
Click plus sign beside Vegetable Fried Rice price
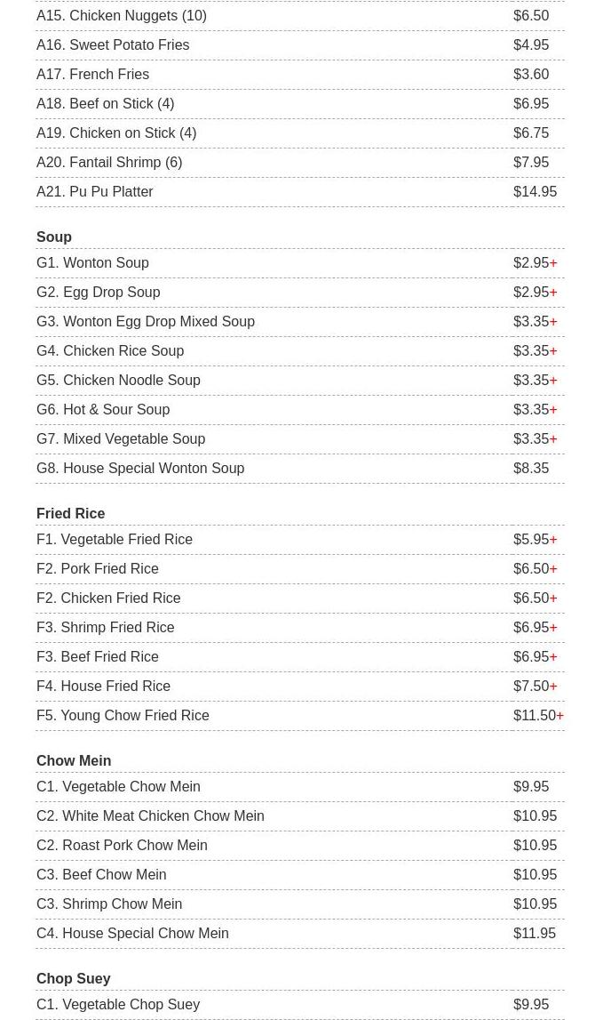tap(553, 540)
